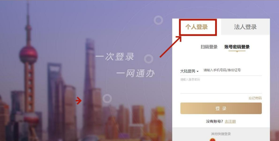Open the 大陆居民 resident type dropdown
This screenshot has width=279, height=141.
pyautogui.click(x=189, y=71)
